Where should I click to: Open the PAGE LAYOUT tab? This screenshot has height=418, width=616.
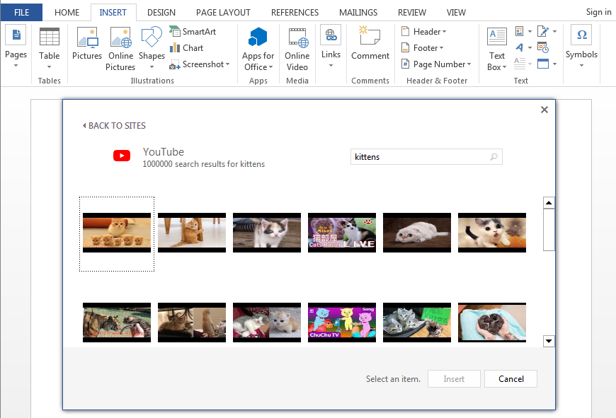223,12
